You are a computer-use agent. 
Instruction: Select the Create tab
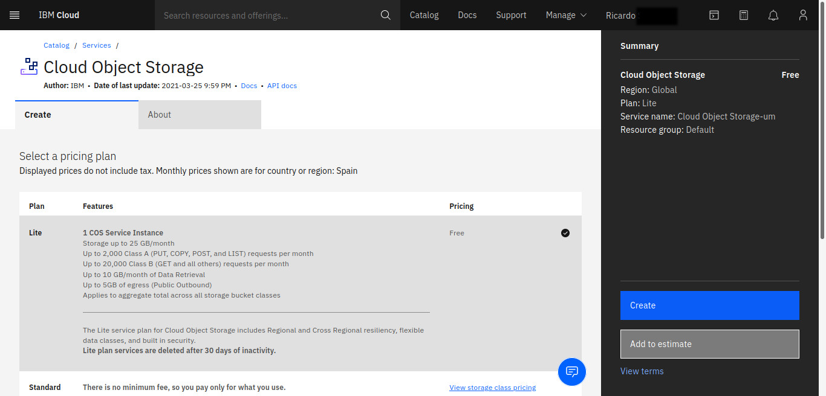coord(77,115)
